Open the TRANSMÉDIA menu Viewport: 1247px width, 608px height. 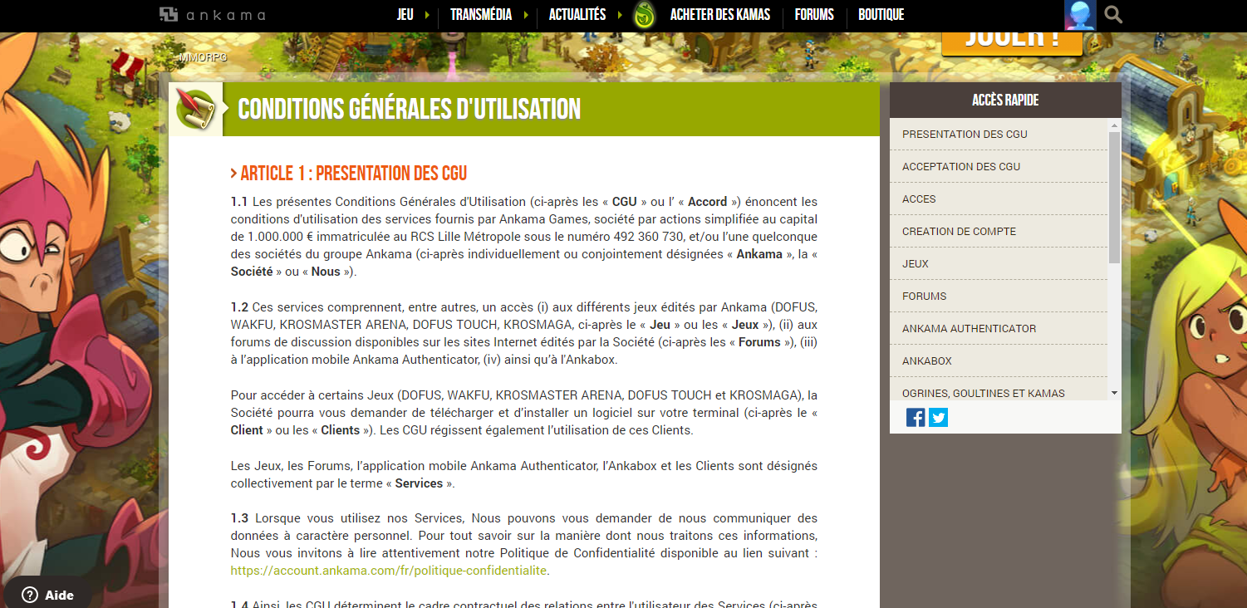[x=481, y=15]
